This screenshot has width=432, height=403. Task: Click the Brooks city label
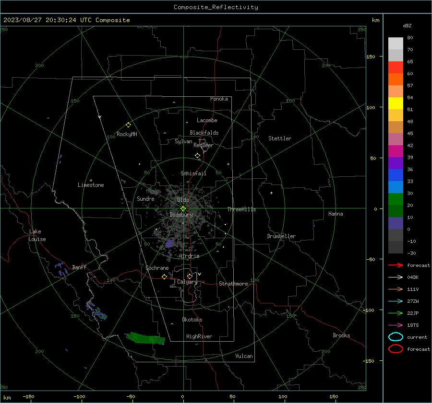pyautogui.click(x=341, y=335)
